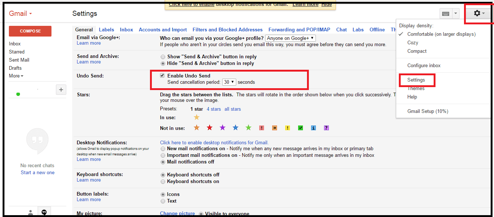Open Gmail Setup (10%) item
Viewport: 494px width, 217px height.
coord(428,111)
